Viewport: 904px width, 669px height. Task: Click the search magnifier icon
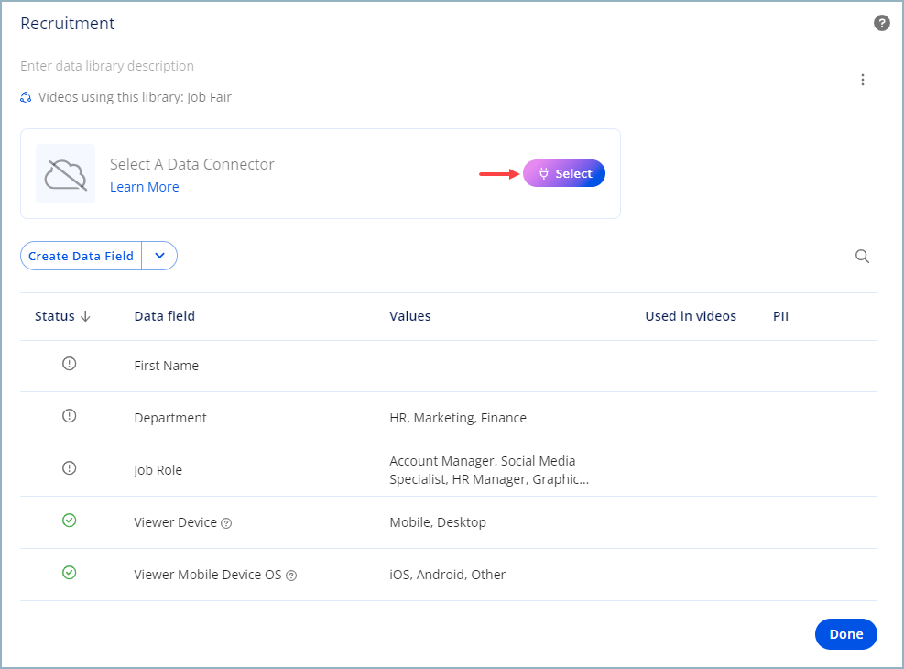pos(862,257)
